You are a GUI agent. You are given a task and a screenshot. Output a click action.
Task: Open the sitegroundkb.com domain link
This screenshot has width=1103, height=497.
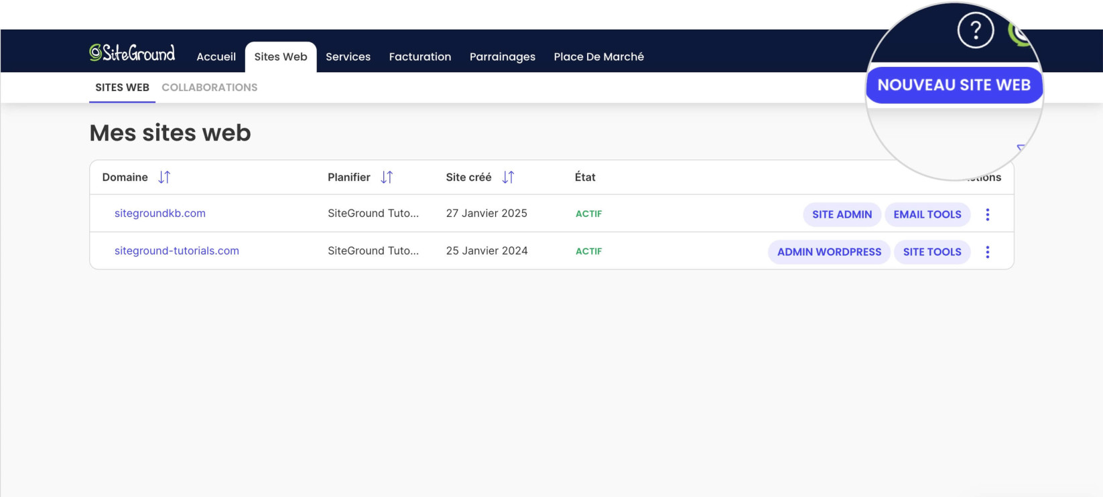[x=160, y=214]
